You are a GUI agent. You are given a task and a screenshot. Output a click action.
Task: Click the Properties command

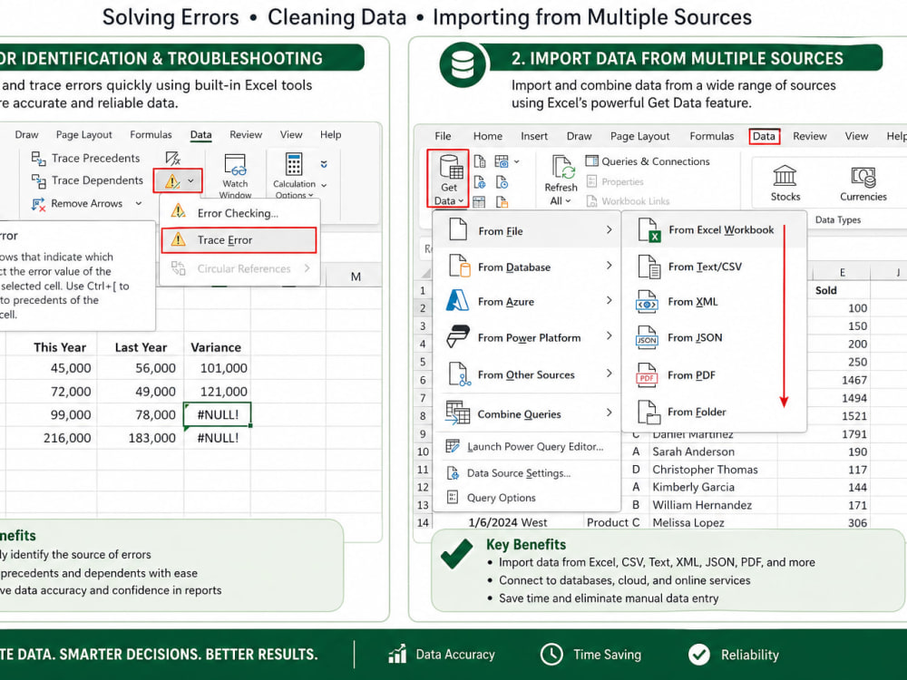(615, 181)
